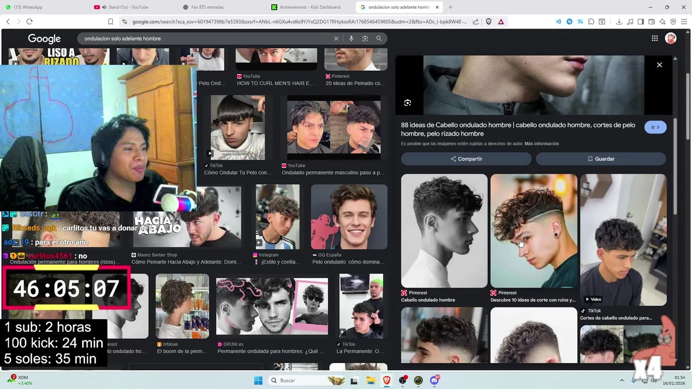This screenshot has width=692, height=389.
Task: Open the browser downloads icon
Action: click(619, 22)
